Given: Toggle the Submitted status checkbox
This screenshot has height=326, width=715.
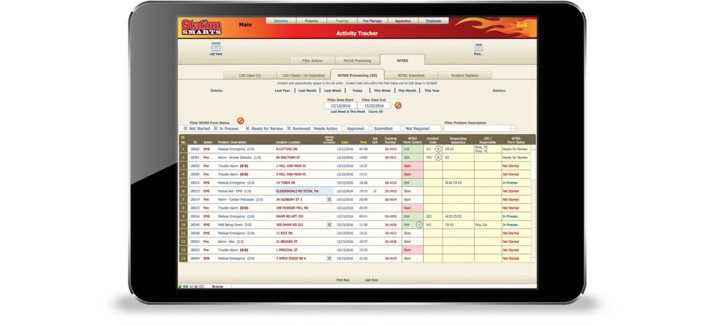Looking at the screenshot, I should tap(370, 128).
